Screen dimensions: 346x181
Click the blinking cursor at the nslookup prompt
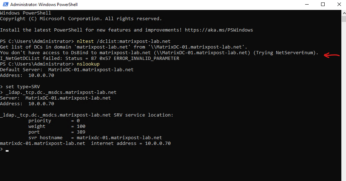pyautogui.click(x=7, y=151)
